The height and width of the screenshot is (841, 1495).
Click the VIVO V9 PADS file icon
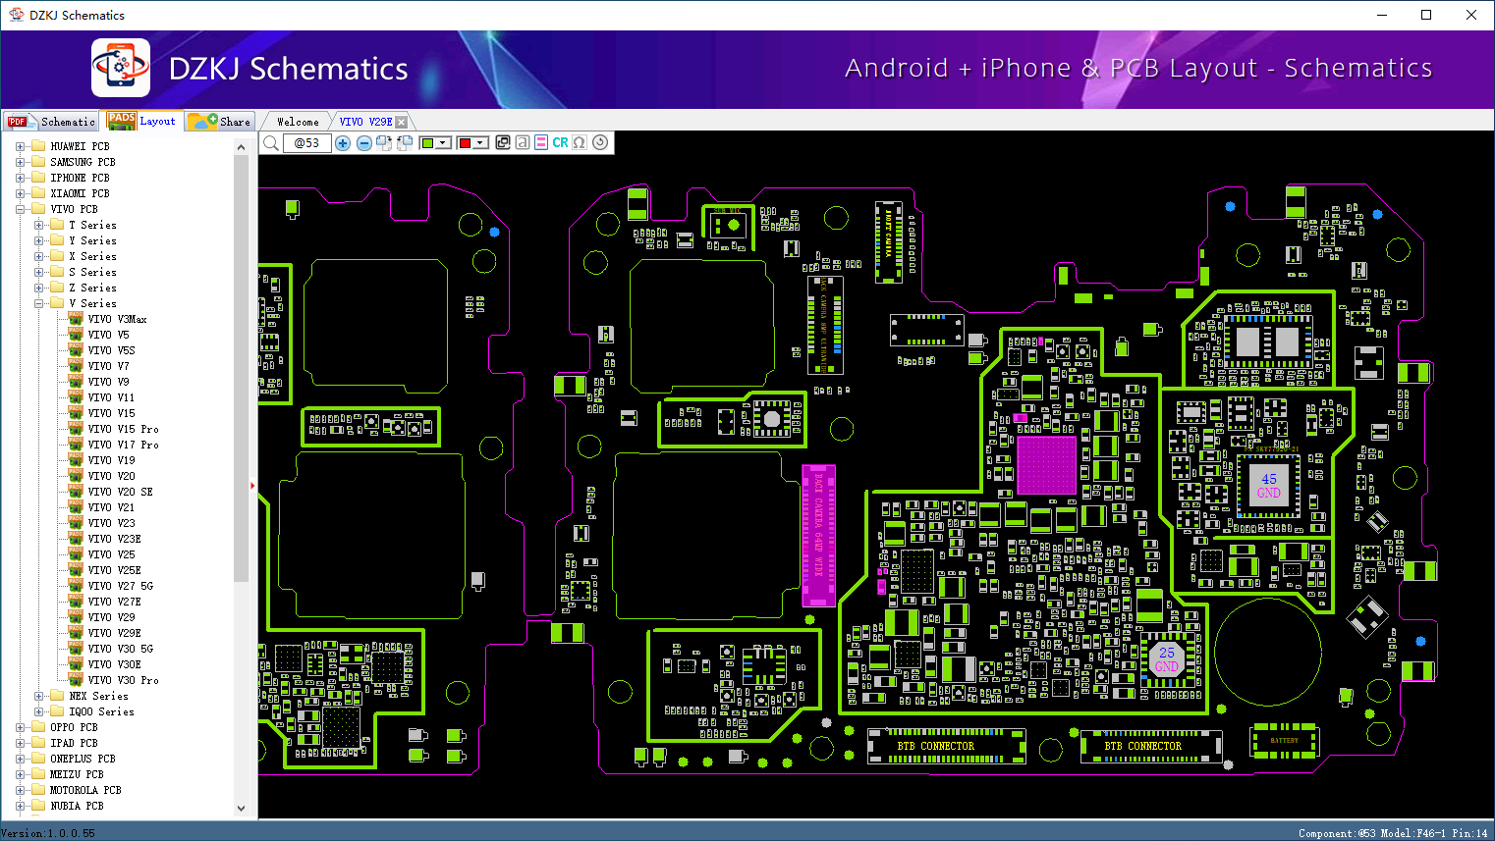tap(76, 381)
